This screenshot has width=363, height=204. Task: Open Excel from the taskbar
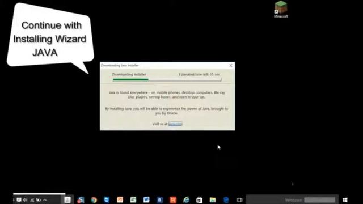tap(133, 200)
